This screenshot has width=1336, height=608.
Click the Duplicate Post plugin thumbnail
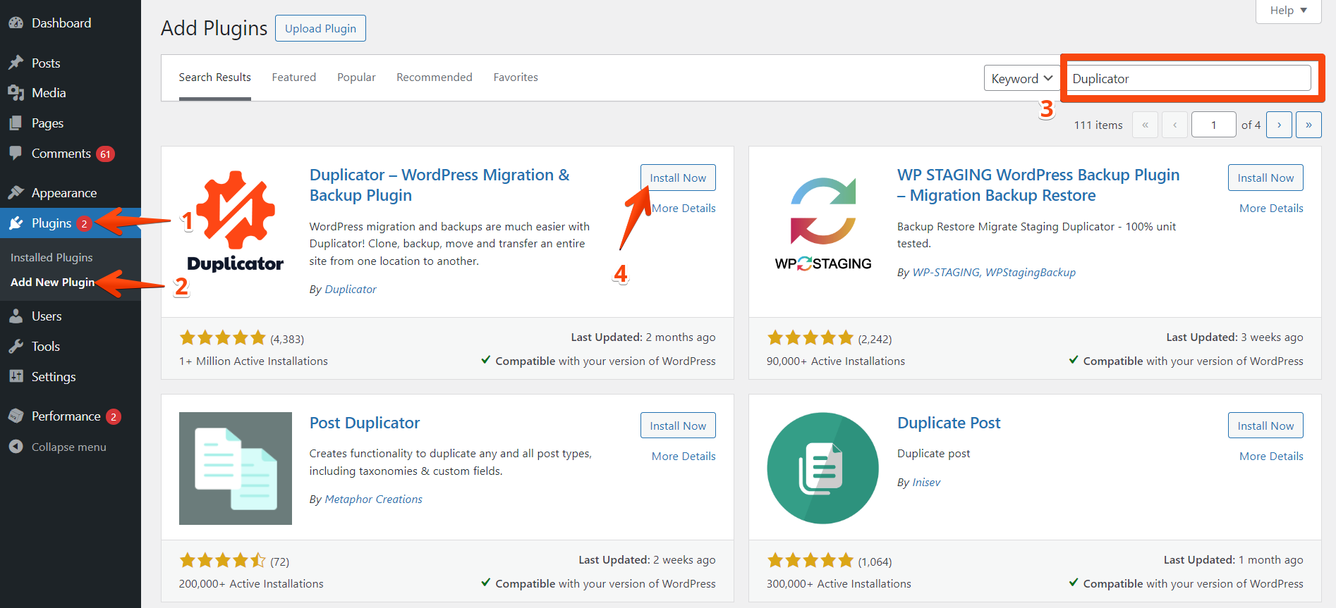pos(822,469)
